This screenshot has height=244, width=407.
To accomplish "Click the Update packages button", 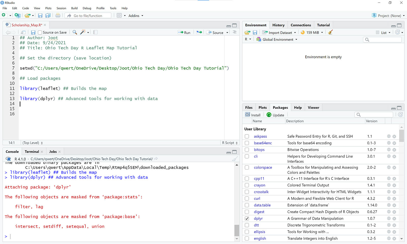I will click(275, 115).
